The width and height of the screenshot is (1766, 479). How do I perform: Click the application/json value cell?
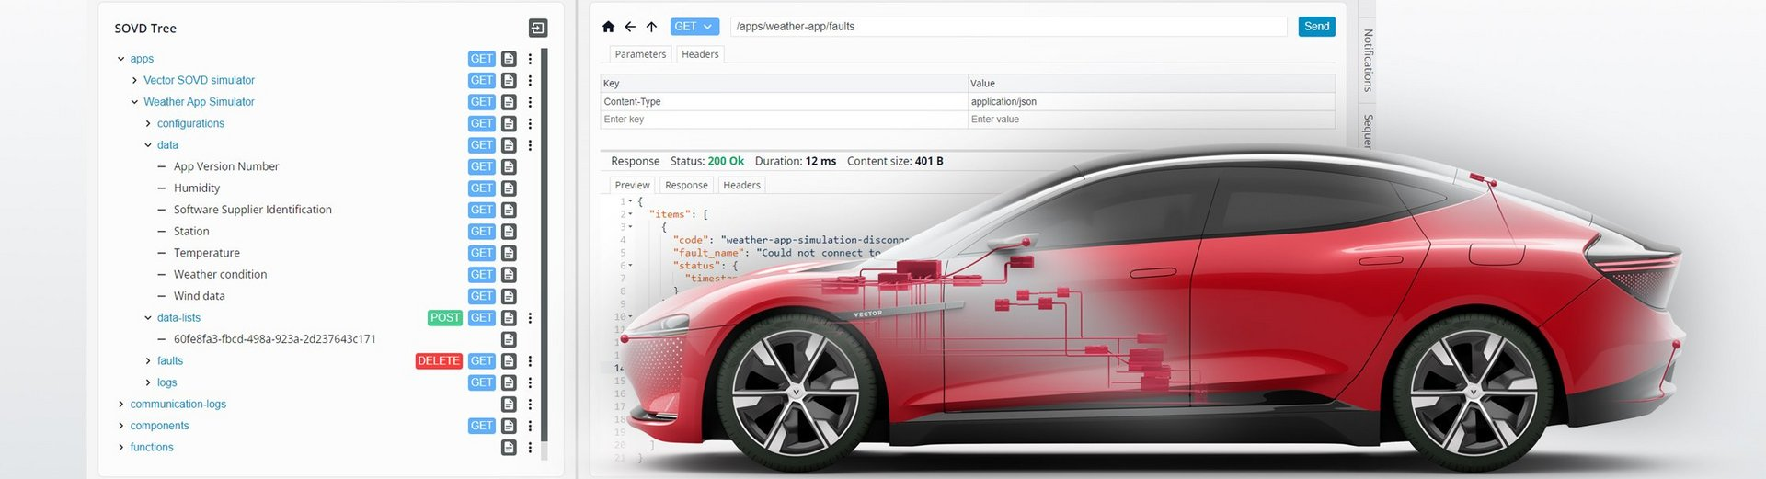1152,102
